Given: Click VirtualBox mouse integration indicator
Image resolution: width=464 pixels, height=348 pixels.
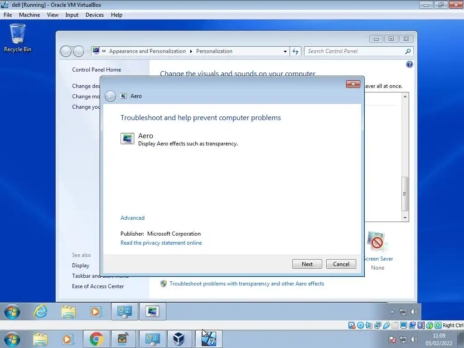Looking at the screenshot, I should tap(430, 325).
